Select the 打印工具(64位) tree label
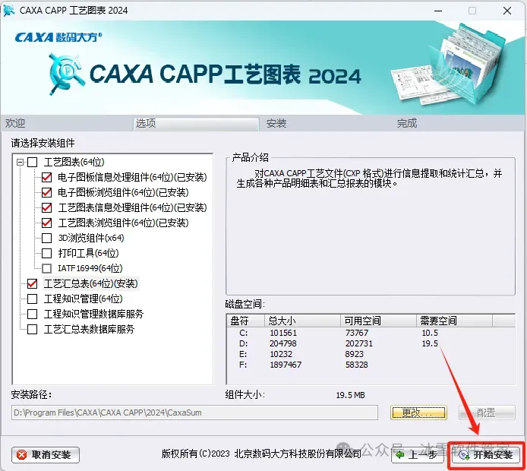The width and height of the screenshot is (527, 471). (x=88, y=253)
